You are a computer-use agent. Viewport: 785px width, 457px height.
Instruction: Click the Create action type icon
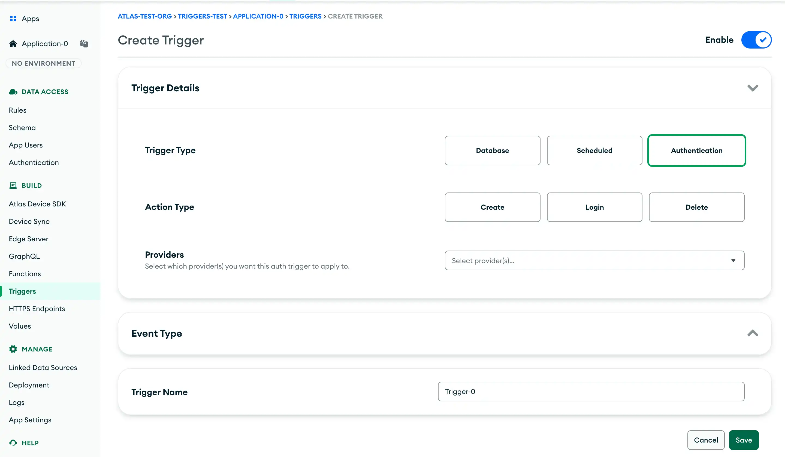click(x=493, y=207)
